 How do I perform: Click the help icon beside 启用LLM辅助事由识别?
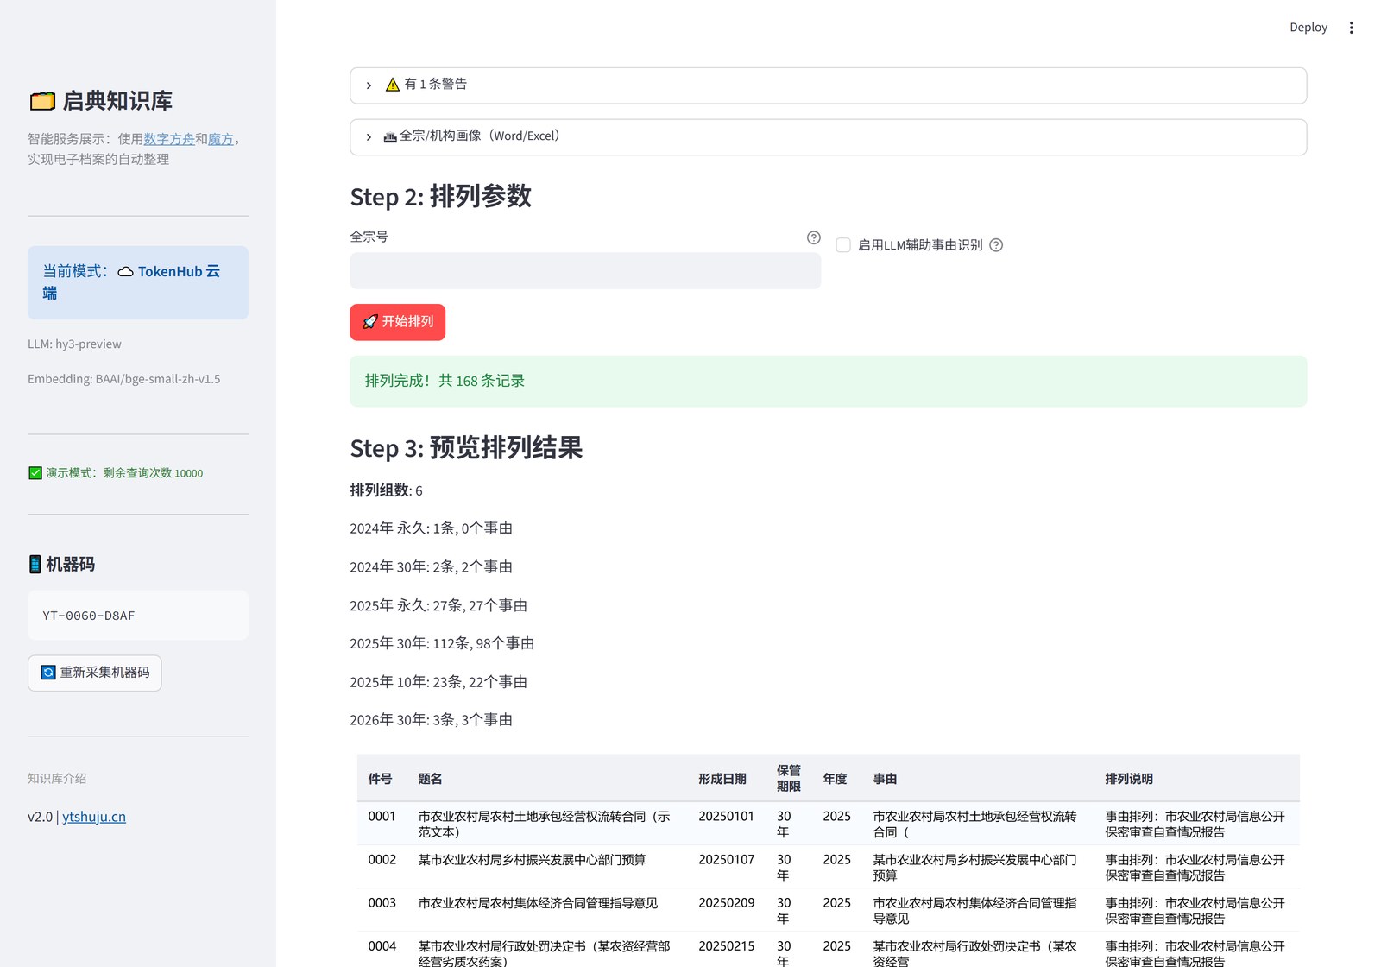pos(996,245)
